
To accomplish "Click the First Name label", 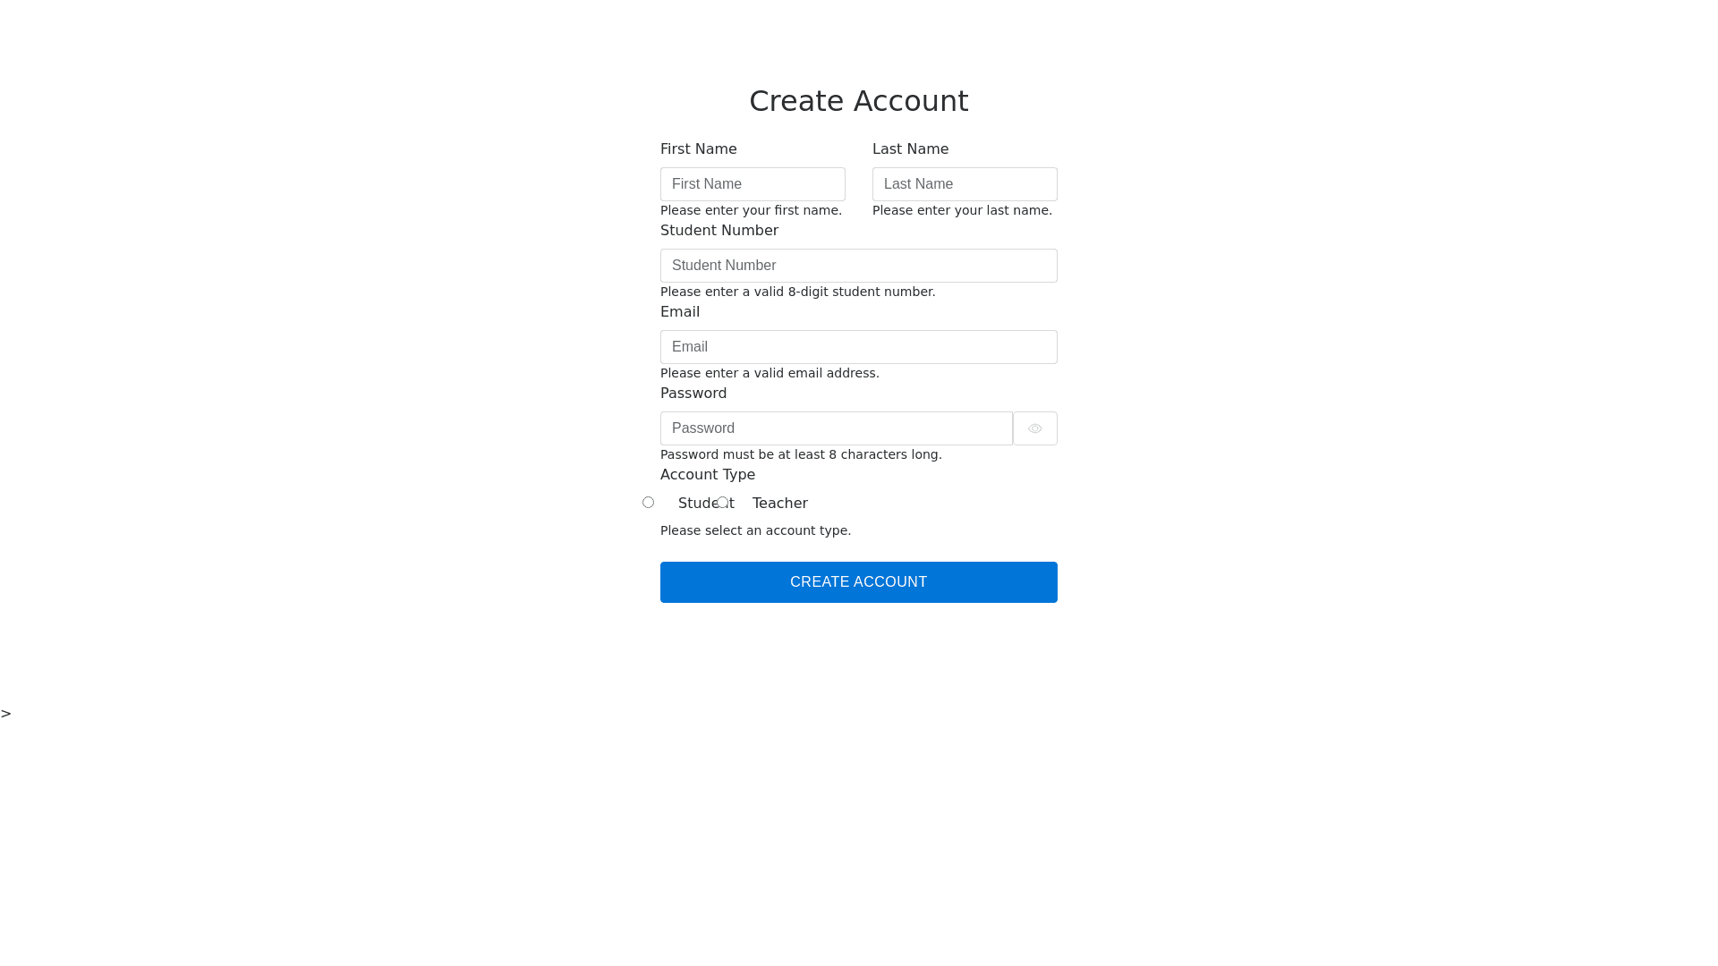I will [x=699, y=149].
